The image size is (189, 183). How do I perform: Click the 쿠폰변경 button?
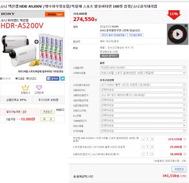pos(179,169)
